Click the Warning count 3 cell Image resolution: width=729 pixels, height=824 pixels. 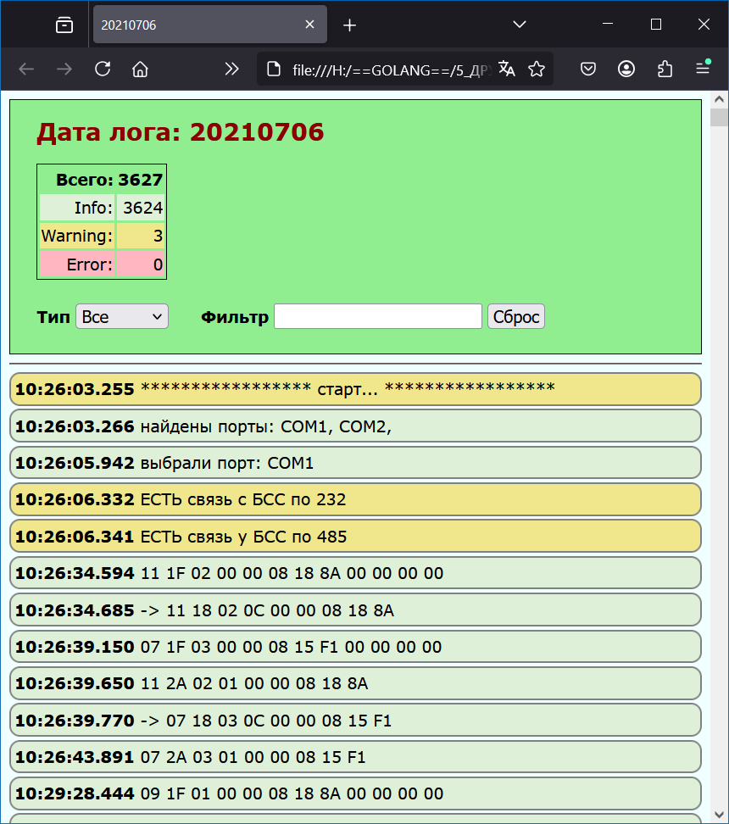click(141, 236)
